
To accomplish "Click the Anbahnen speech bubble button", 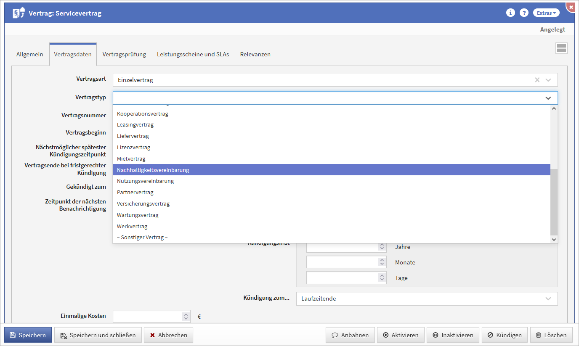I will 350,335.
